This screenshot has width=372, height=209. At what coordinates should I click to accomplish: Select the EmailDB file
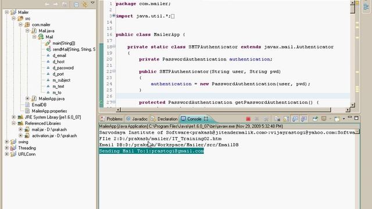click(x=39, y=105)
